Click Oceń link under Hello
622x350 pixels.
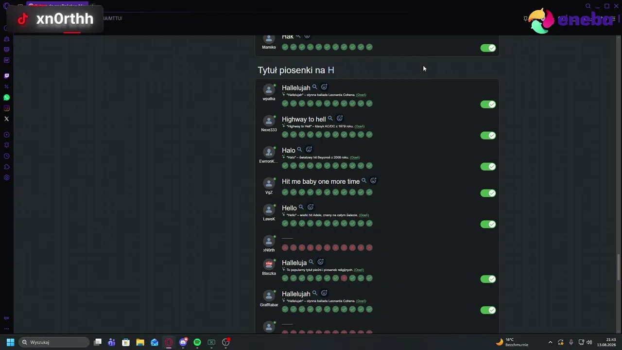coord(364,215)
